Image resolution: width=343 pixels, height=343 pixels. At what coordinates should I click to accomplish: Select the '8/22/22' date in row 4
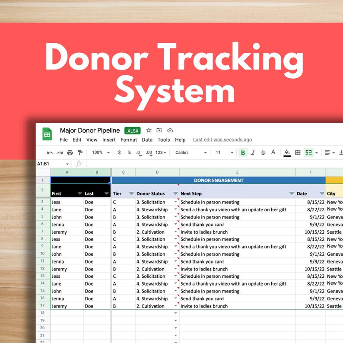pyautogui.click(x=311, y=210)
